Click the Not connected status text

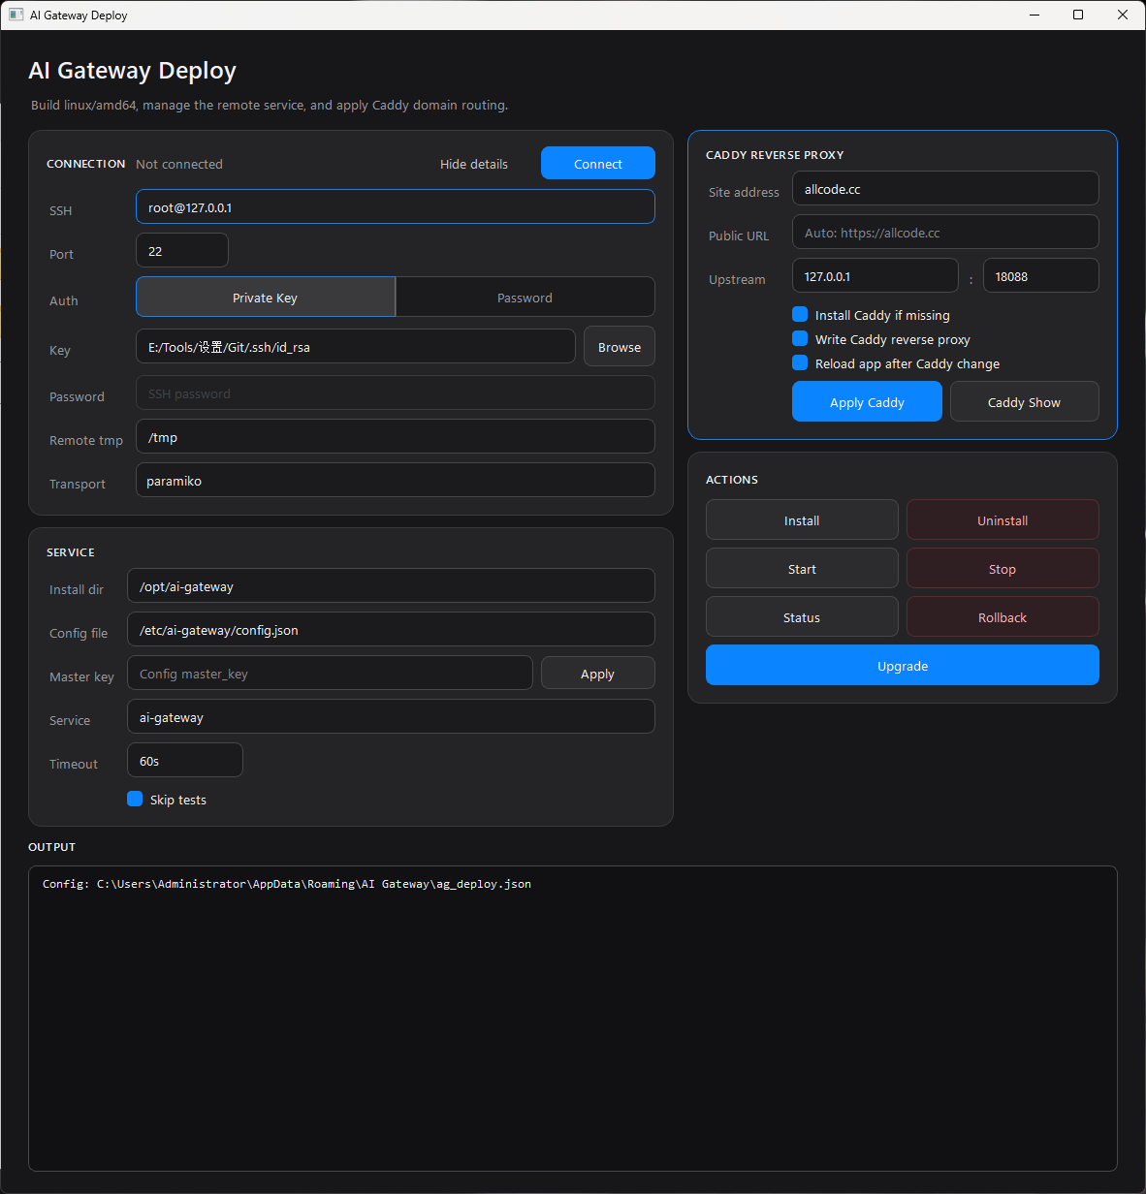pos(179,164)
